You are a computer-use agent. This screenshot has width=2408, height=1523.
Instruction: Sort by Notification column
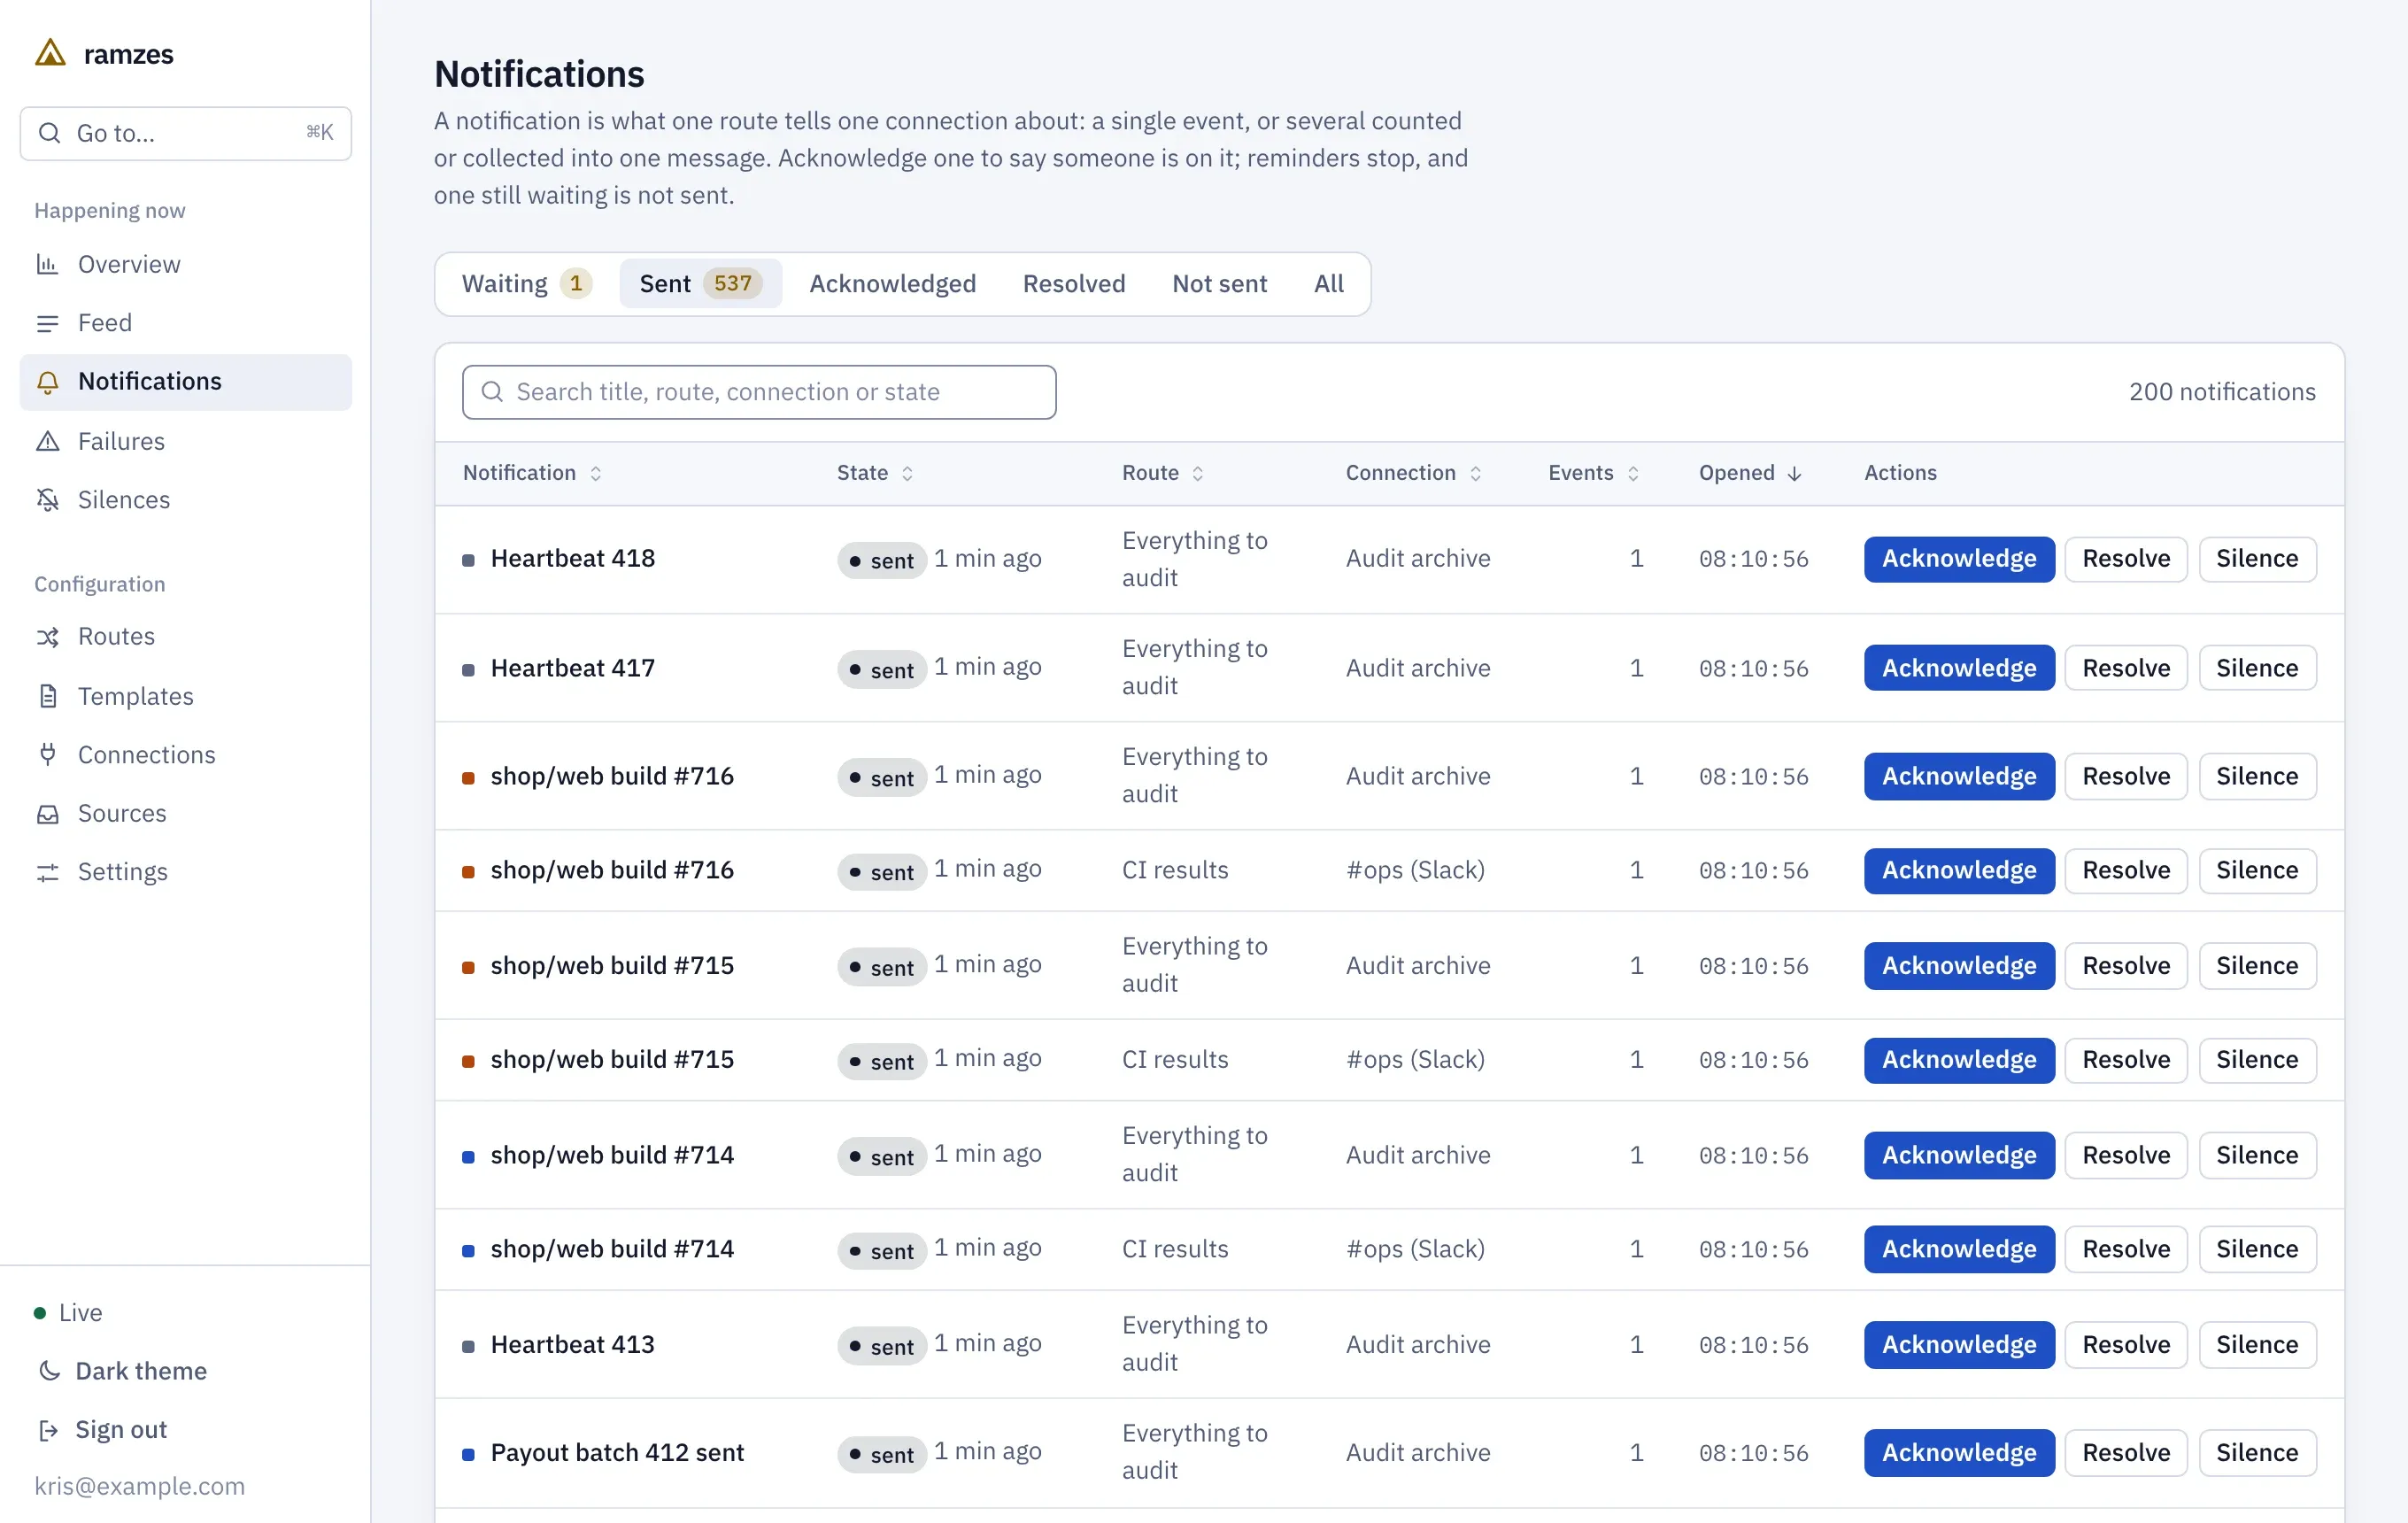tap(532, 473)
